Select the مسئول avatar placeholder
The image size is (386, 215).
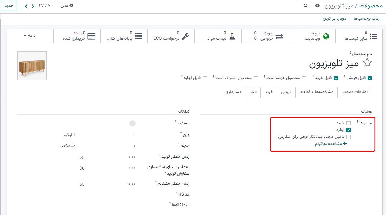click(x=132, y=123)
